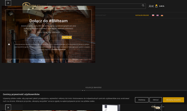Switch language to Polish flag
Viewport: 187px width, 111px height.
point(153,15)
